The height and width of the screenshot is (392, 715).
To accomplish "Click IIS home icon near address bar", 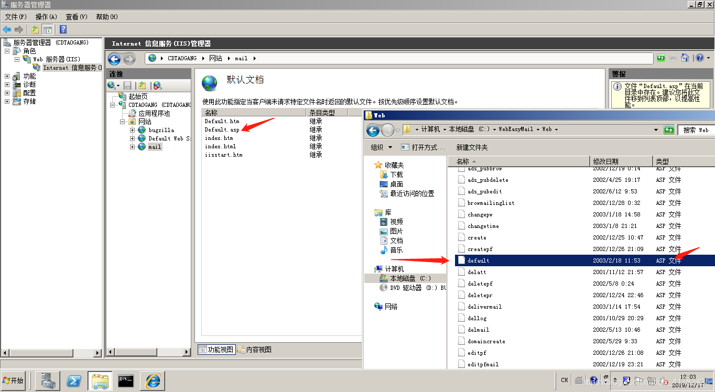I will (685, 58).
